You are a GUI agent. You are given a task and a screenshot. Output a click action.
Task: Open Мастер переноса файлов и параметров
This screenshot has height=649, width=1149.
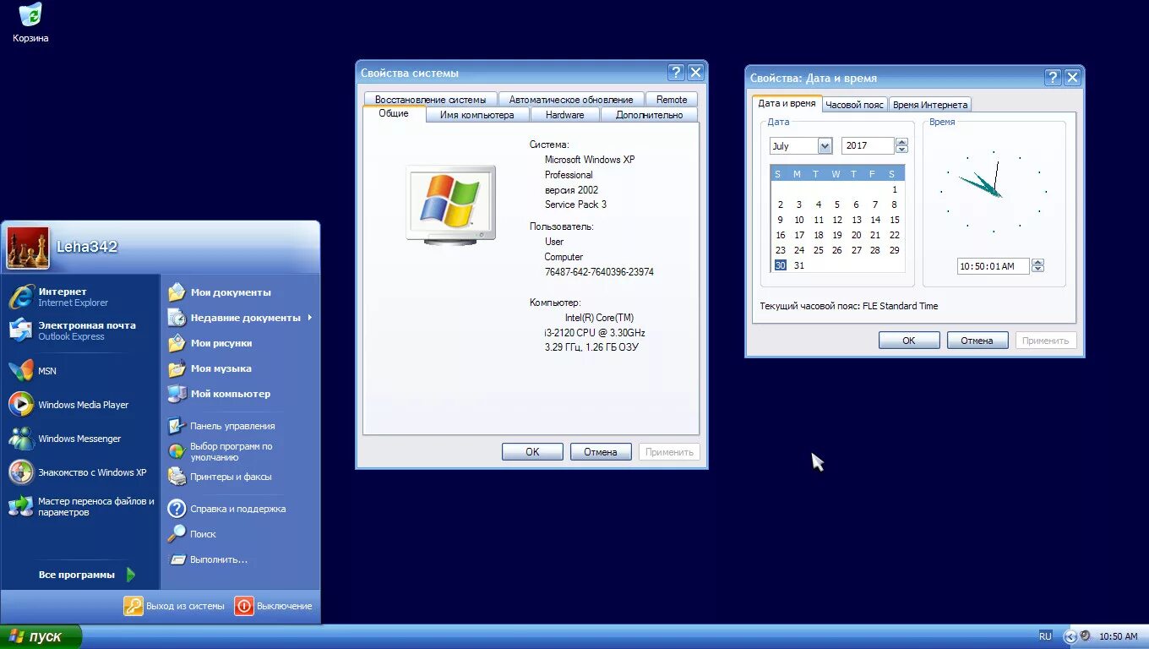80,506
